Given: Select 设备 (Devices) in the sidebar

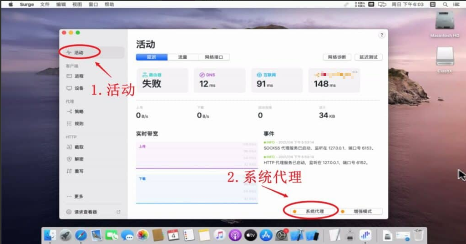Looking at the screenshot, I should pyautogui.click(x=79, y=88).
